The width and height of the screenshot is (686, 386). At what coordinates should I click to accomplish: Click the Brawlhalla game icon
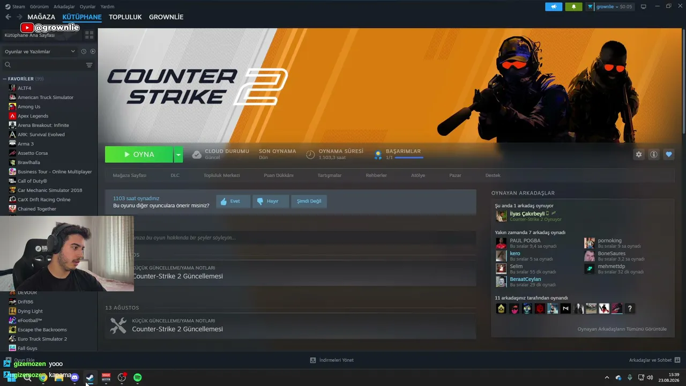12,162
